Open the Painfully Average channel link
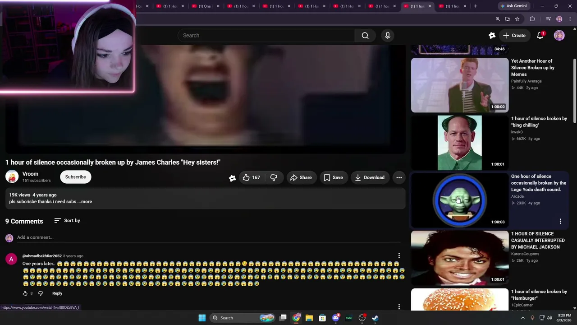This screenshot has height=325, width=577. pyautogui.click(x=527, y=81)
